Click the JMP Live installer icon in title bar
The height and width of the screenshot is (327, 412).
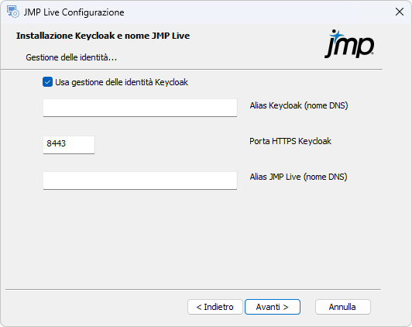click(x=13, y=12)
